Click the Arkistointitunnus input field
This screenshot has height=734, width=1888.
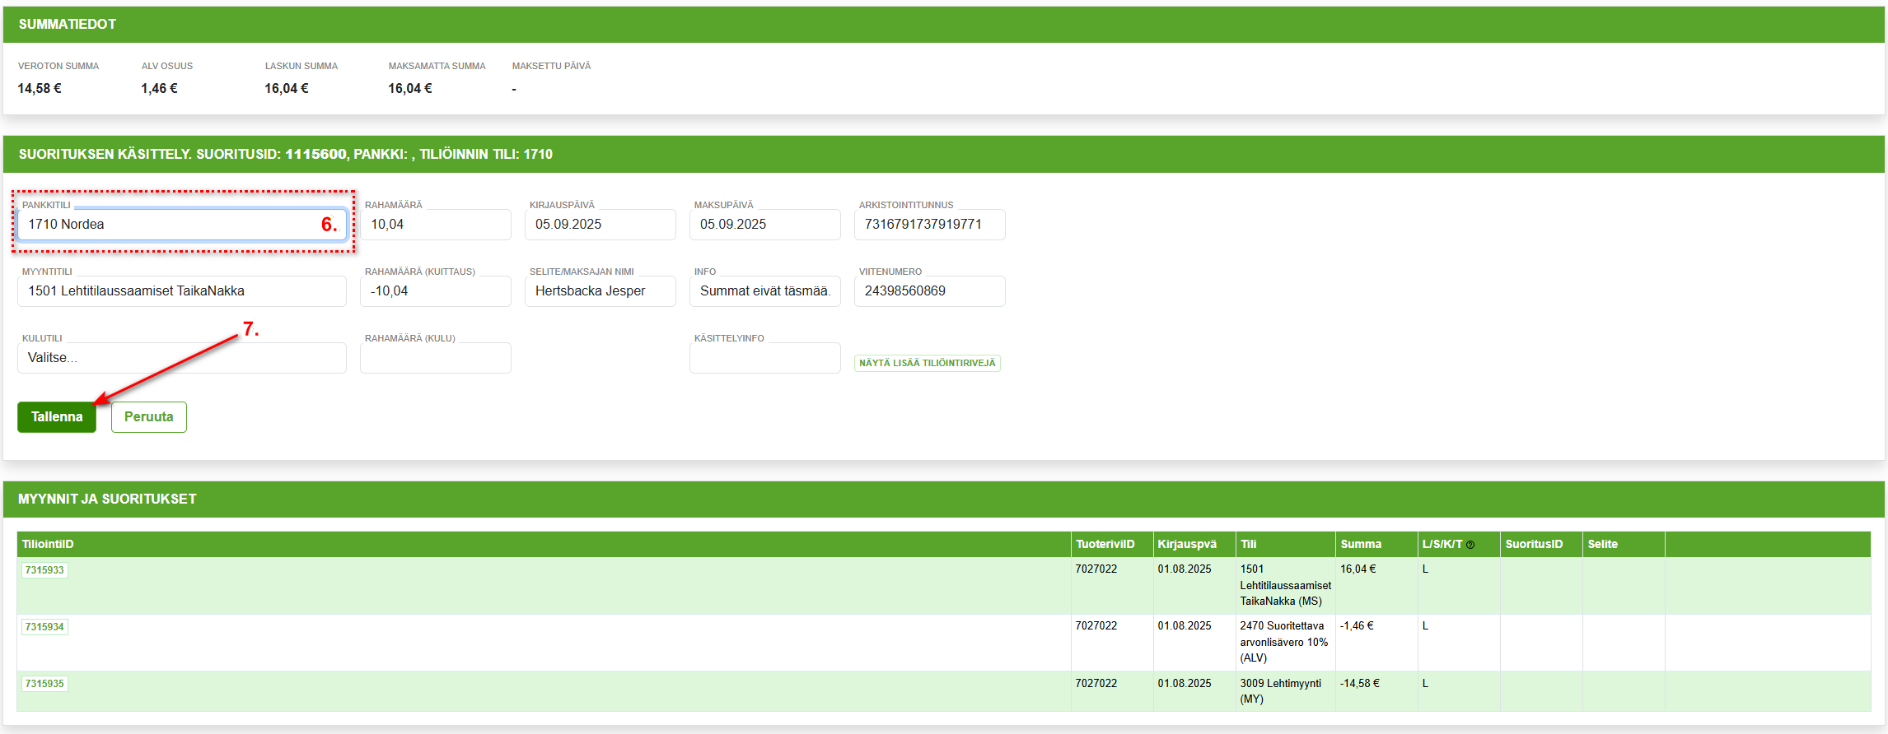point(929,225)
